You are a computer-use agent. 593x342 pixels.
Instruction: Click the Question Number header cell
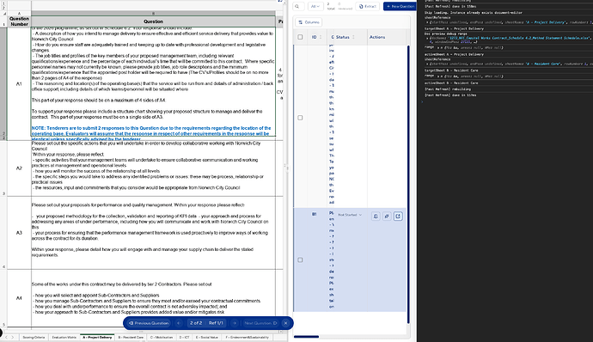pyautogui.click(x=19, y=21)
